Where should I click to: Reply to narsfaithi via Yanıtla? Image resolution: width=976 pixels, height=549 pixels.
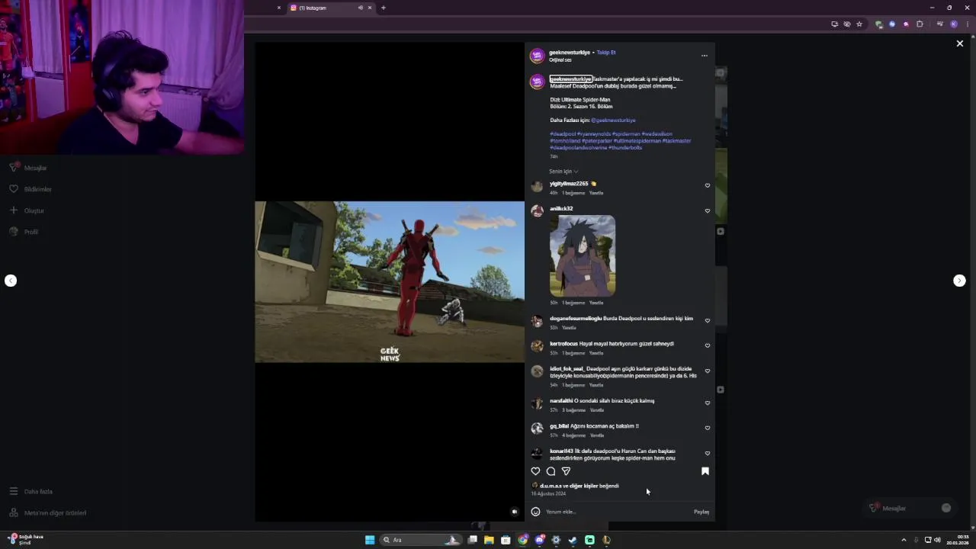click(x=596, y=410)
